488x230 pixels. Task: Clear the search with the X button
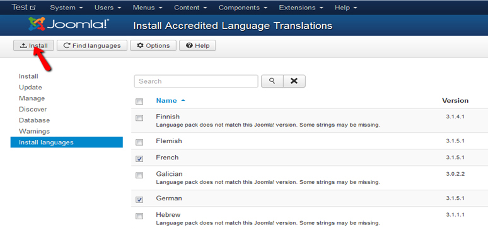pos(294,81)
